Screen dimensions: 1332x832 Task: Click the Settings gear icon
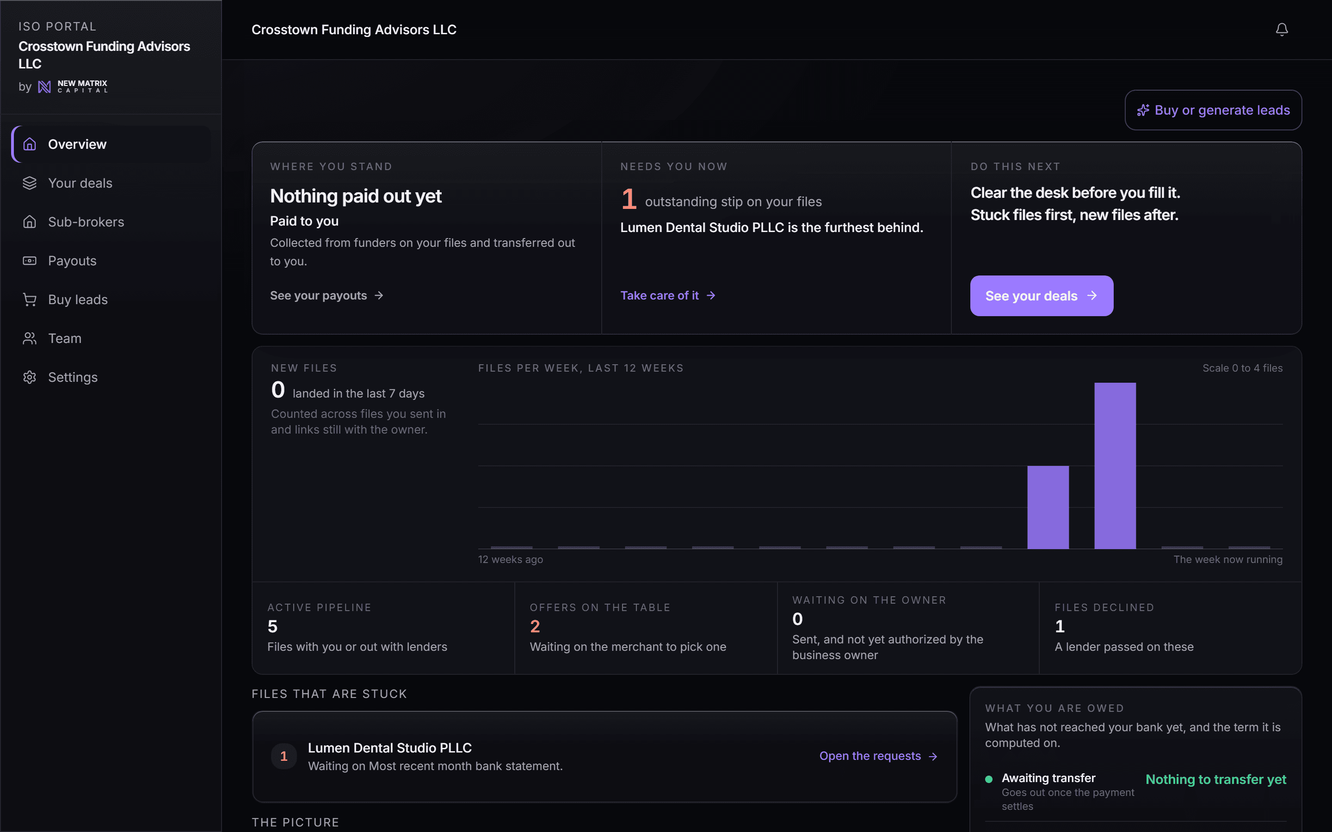(30, 377)
